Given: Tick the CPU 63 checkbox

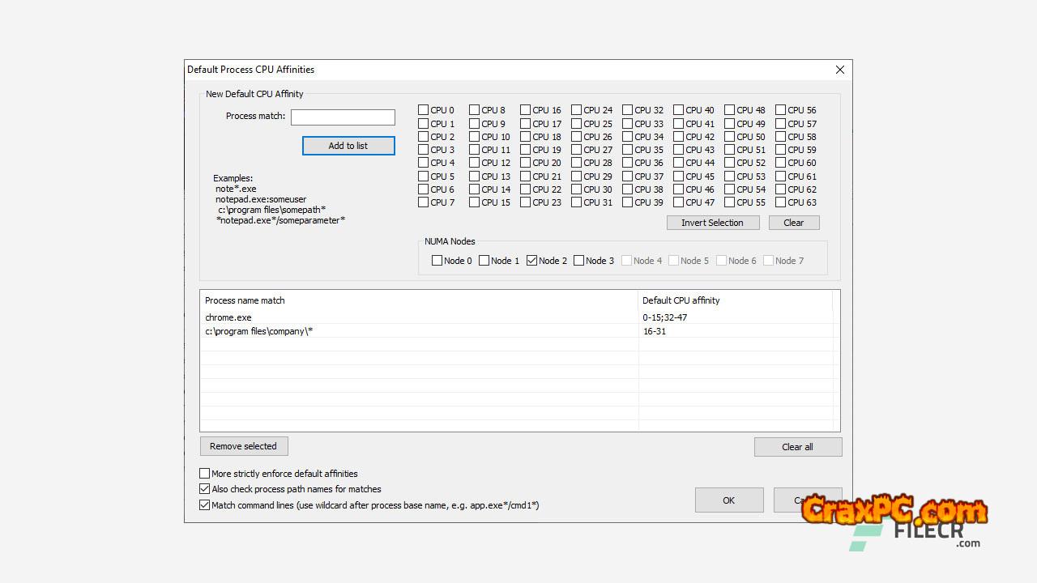Looking at the screenshot, I should 780,202.
